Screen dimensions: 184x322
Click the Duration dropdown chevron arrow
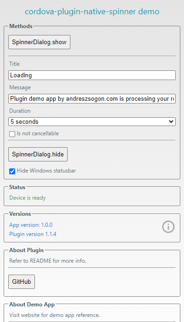tap(171, 121)
